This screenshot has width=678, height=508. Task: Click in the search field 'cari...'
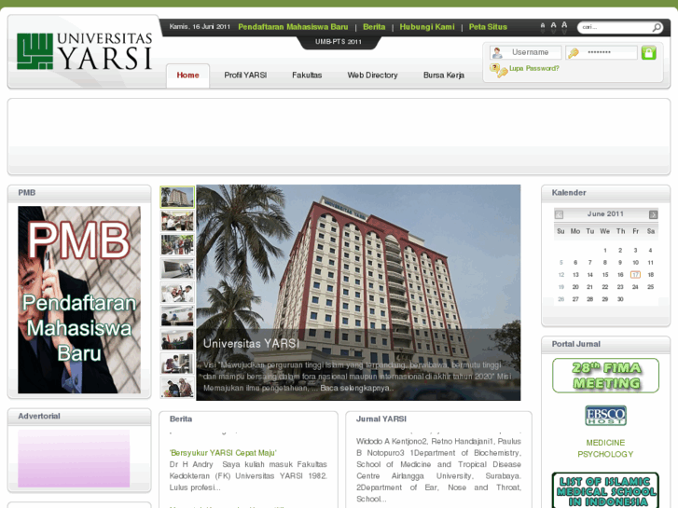click(615, 27)
